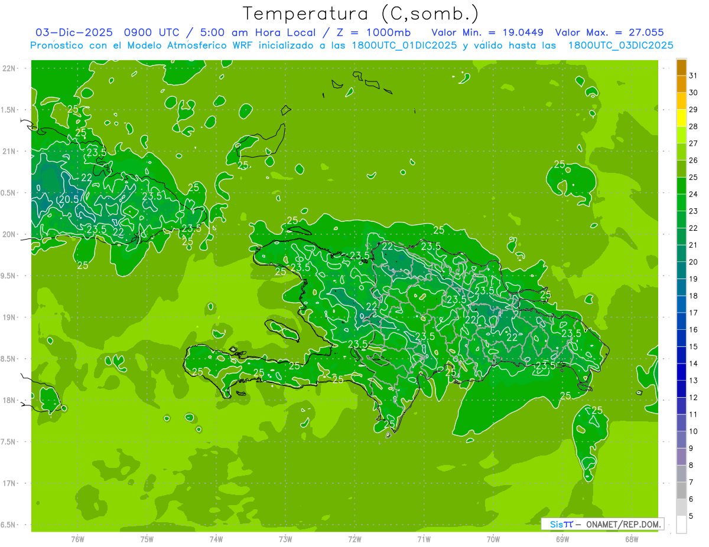Click the brown swatch above legend value 31
709x547 pixels.
pos(681,67)
